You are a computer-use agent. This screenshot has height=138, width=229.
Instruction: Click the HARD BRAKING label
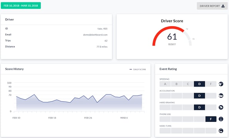167,102
